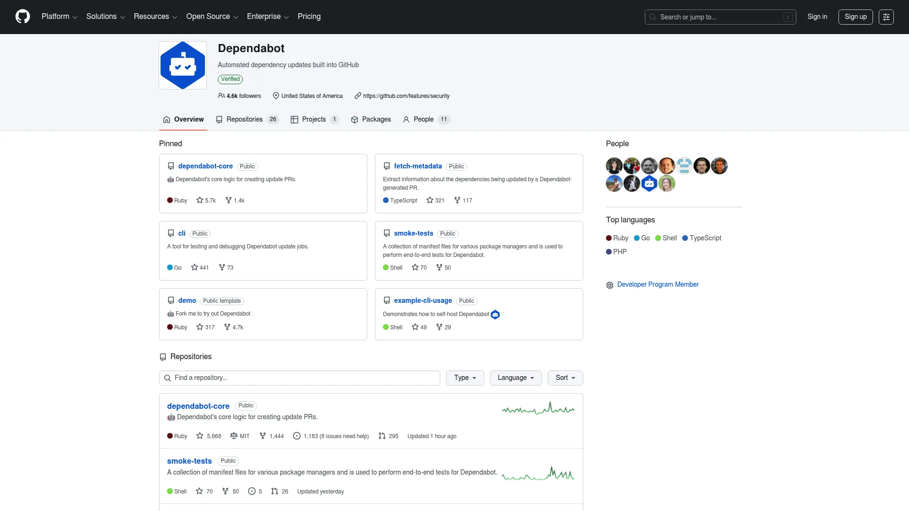Filter by PHP in Top languages
The image size is (909, 511).
(x=616, y=252)
